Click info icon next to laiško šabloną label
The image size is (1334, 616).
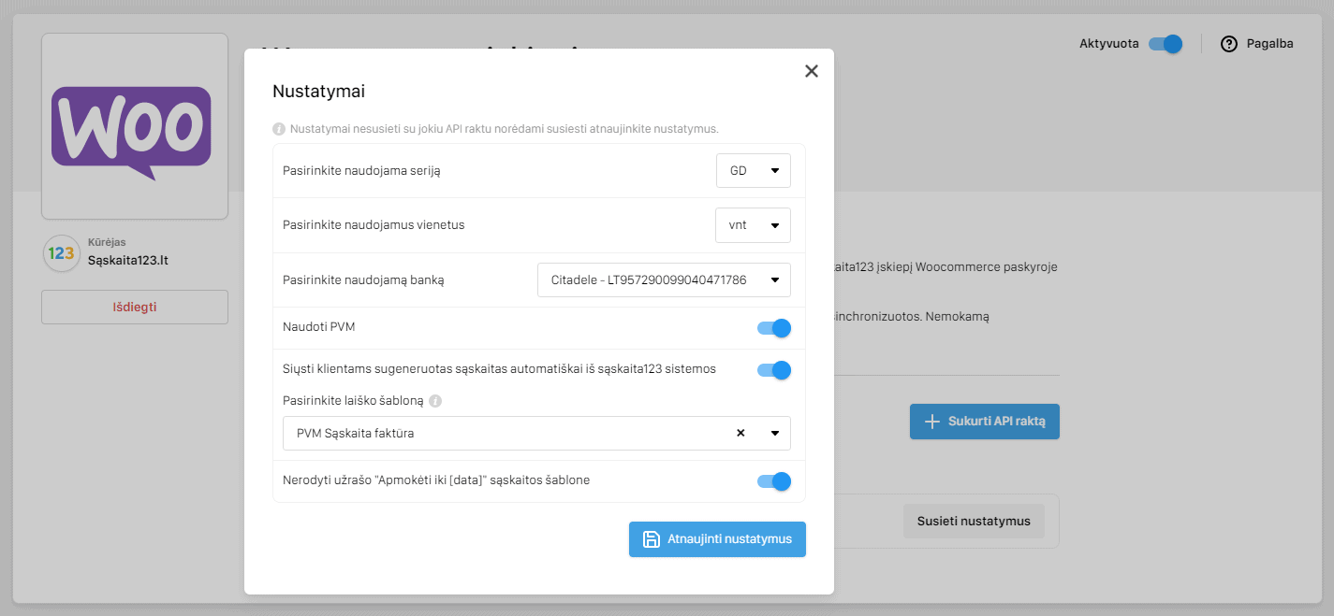(435, 401)
